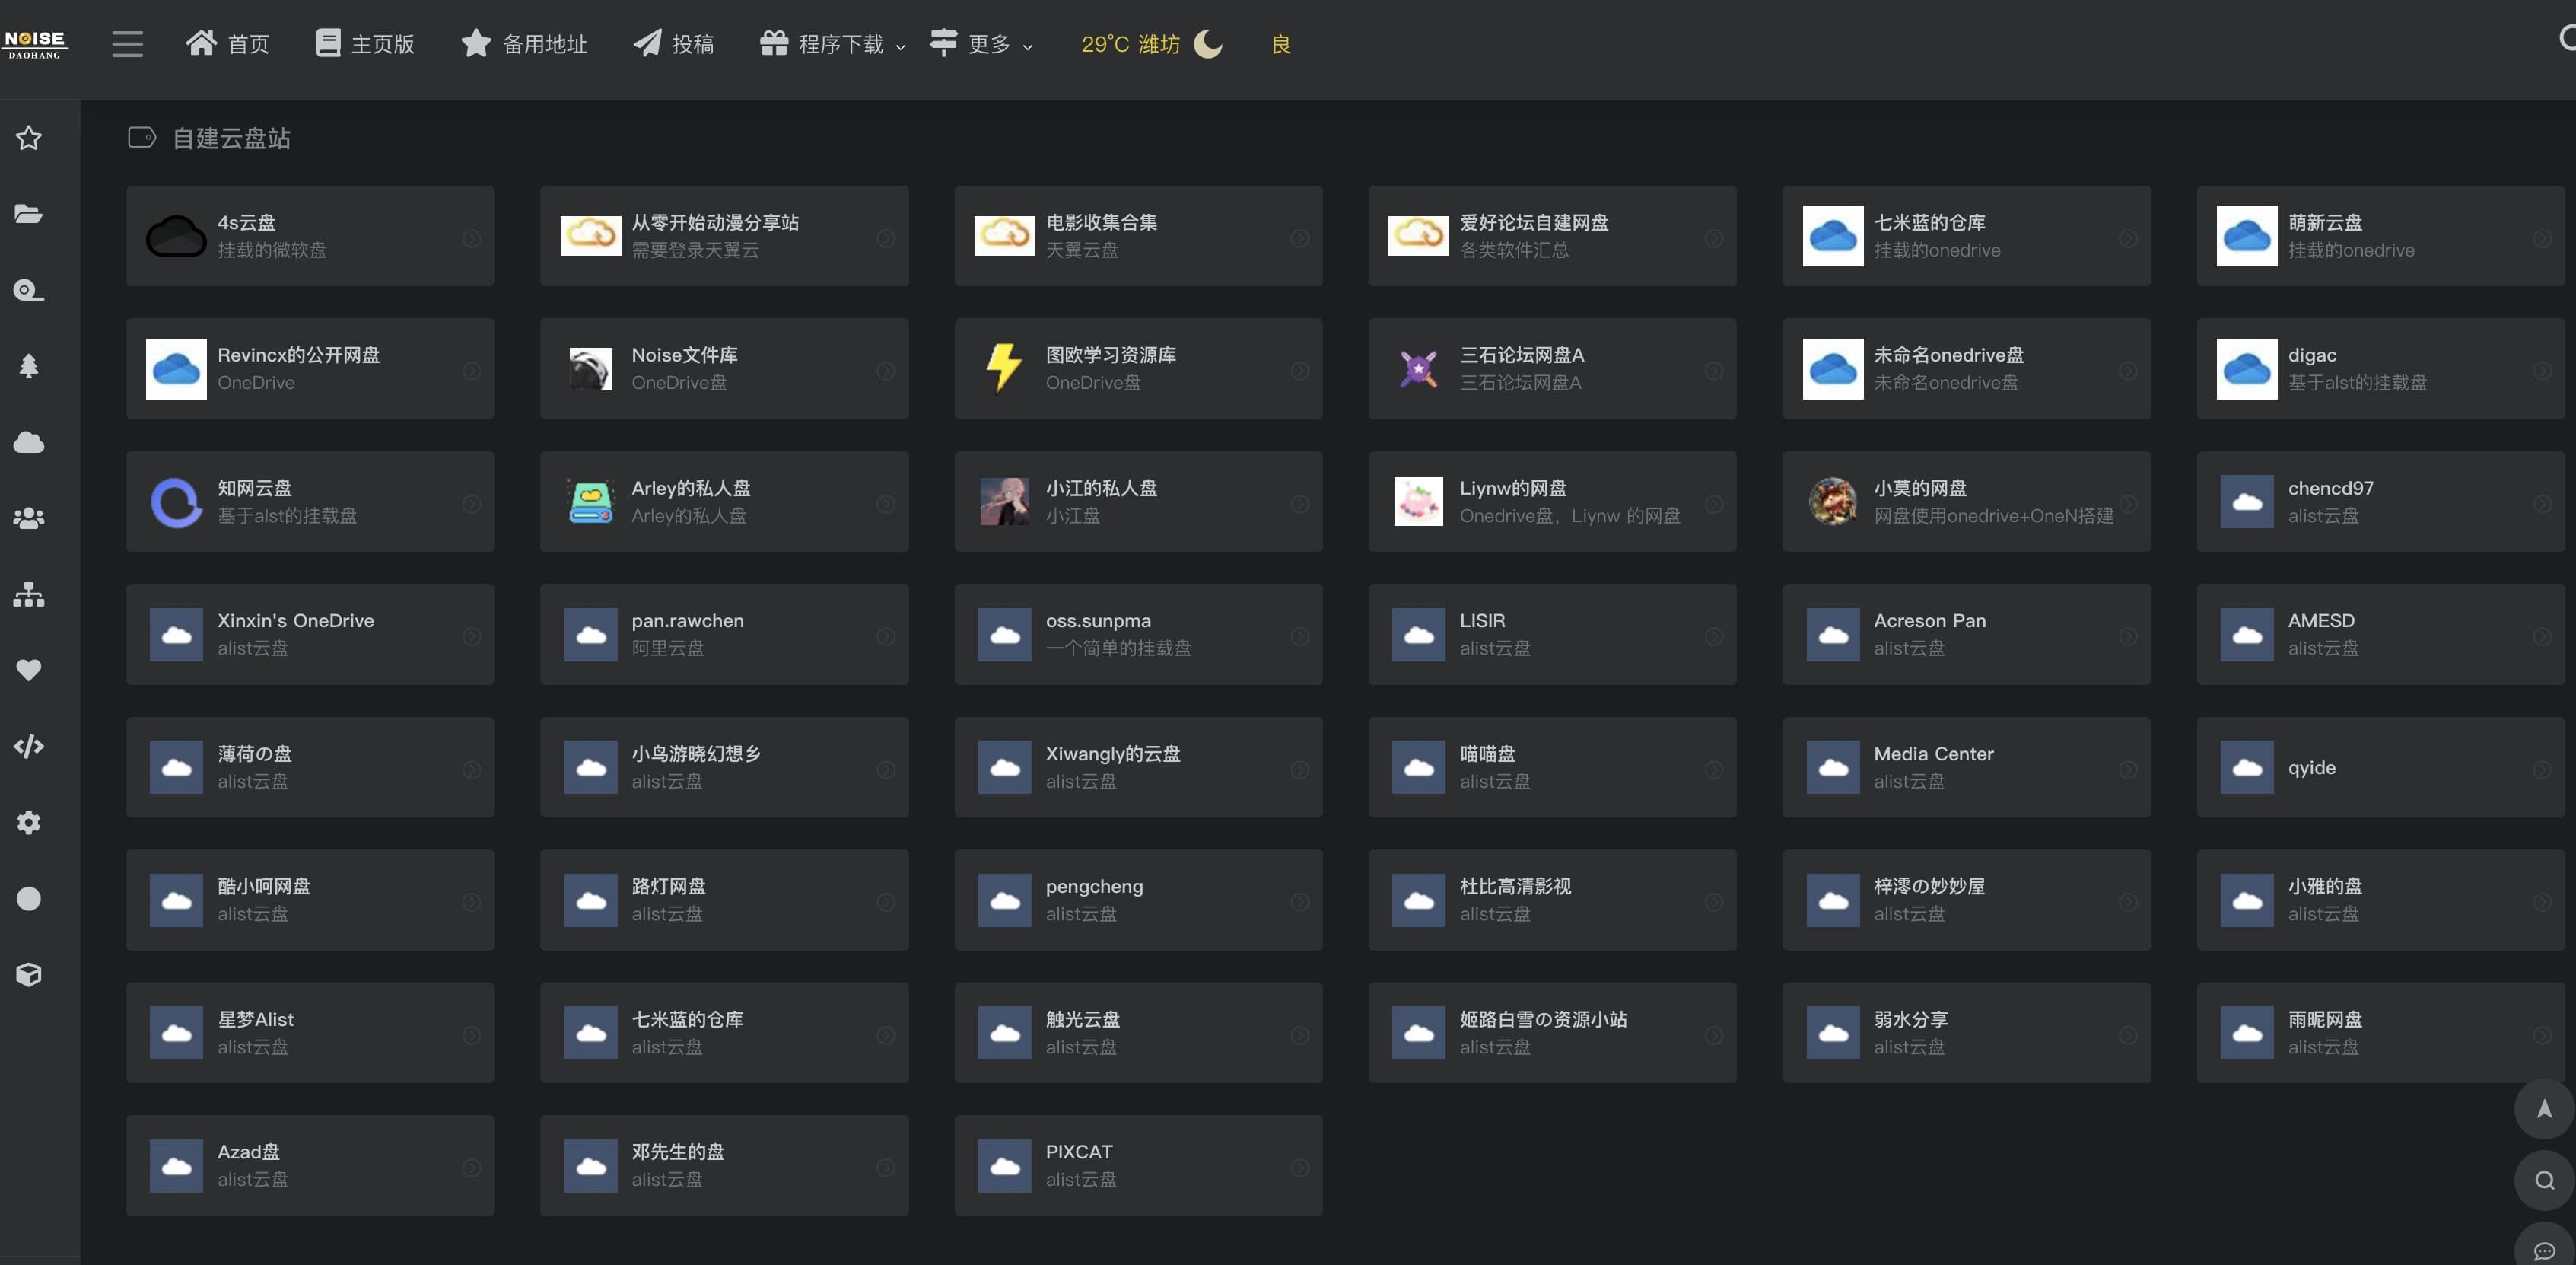Toggle the hamburger sidebar menu
2576x1265 pixels.
coord(127,44)
